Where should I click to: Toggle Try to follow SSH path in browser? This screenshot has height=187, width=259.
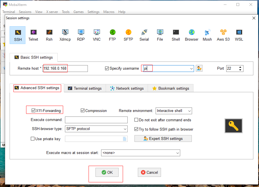click(x=136, y=129)
